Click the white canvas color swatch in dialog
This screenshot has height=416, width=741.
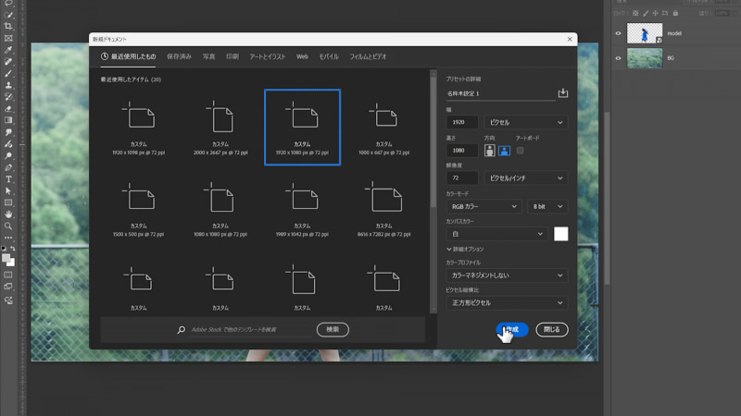pyautogui.click(x=561, y=234)
